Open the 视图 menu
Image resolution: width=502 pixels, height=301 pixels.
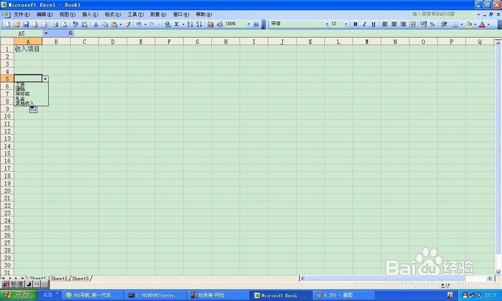[67, 15]
